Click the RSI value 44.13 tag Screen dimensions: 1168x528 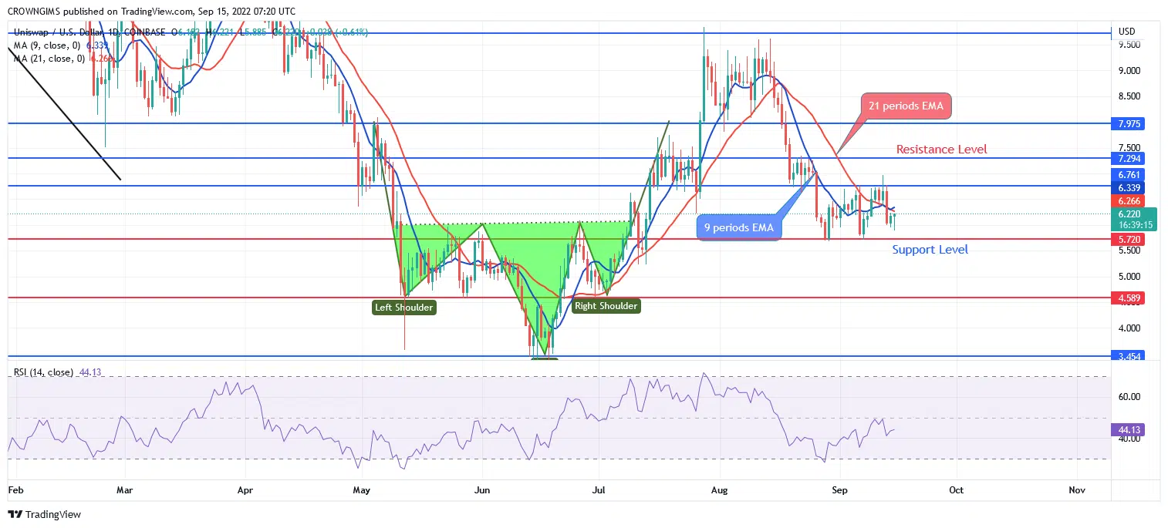pos(1127,429)
